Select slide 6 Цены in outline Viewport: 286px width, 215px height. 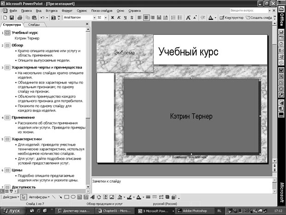[x=17, y=170]
